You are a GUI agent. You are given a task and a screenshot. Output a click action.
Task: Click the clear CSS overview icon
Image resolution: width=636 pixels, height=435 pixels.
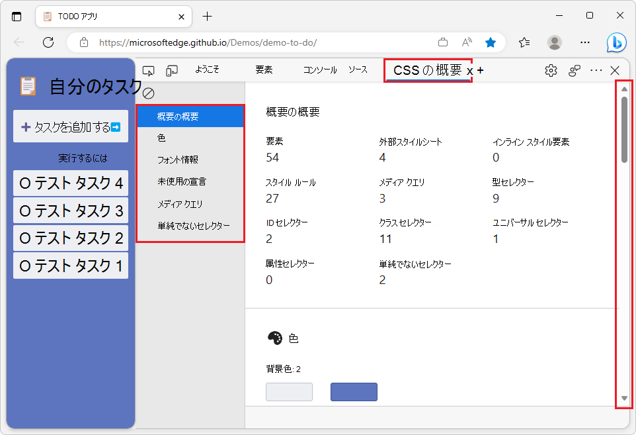(149, 93)
